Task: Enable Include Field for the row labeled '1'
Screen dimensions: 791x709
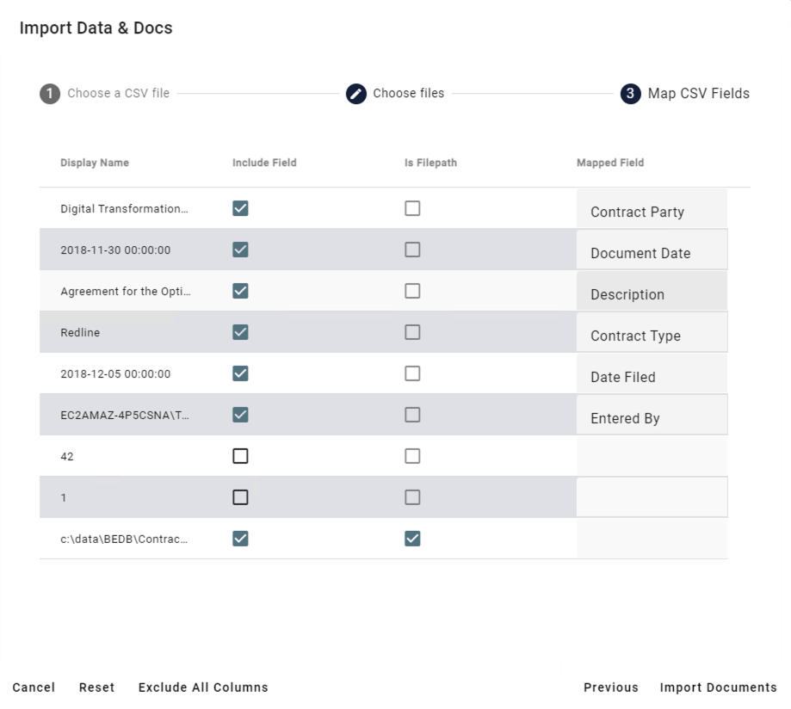Action: (240, 496)
